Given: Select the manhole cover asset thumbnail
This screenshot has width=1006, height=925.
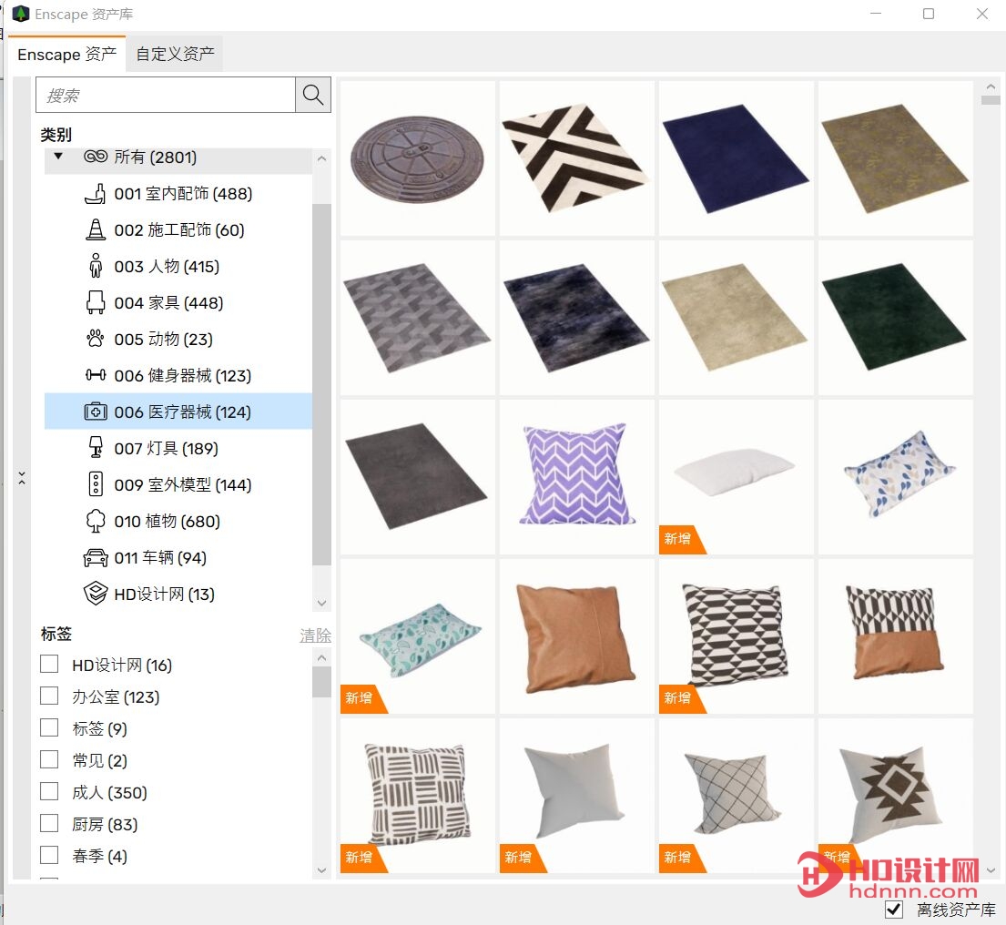Looking at the screenshot, I should click(x=418, y=158).
